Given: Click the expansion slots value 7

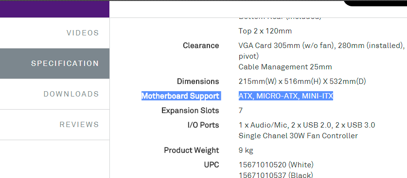Looking at the screenshot, I should point(241,111).
